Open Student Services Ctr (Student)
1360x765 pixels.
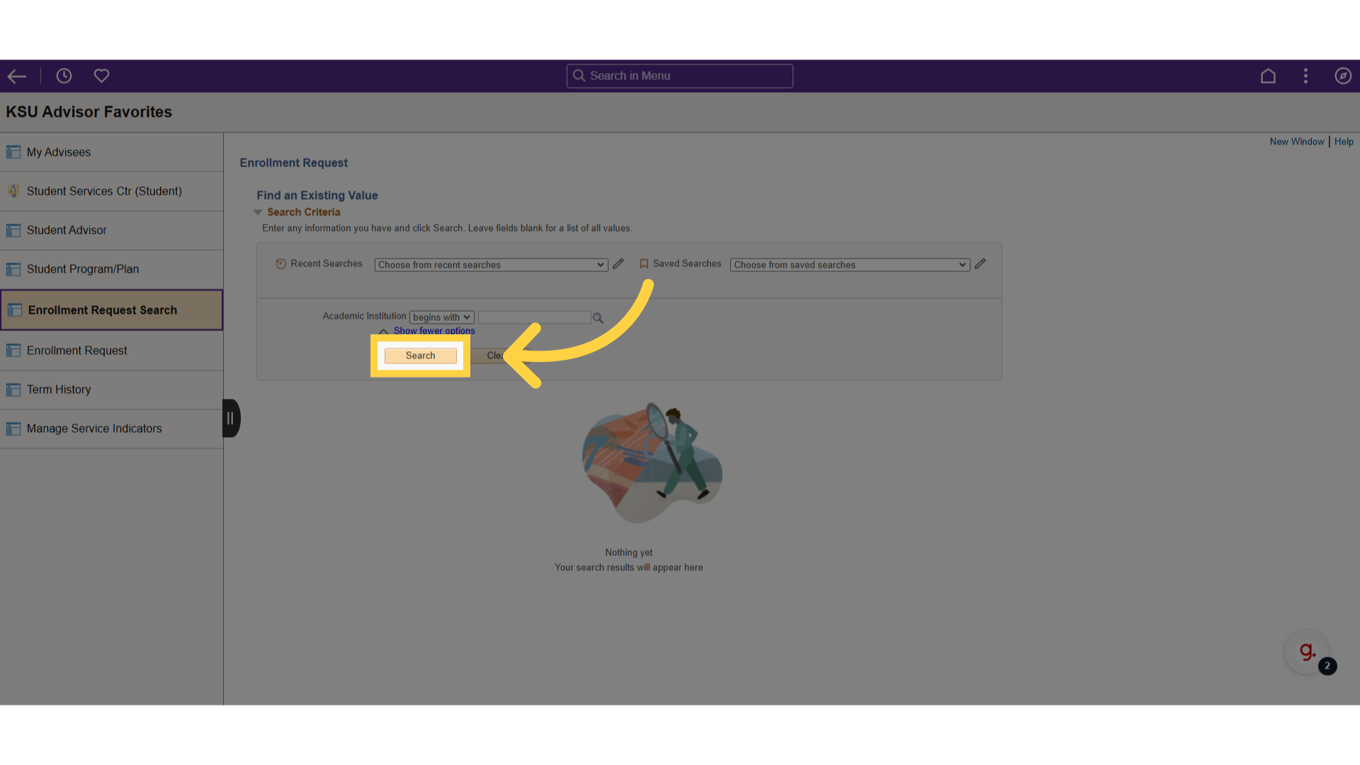tap(112, 191)
